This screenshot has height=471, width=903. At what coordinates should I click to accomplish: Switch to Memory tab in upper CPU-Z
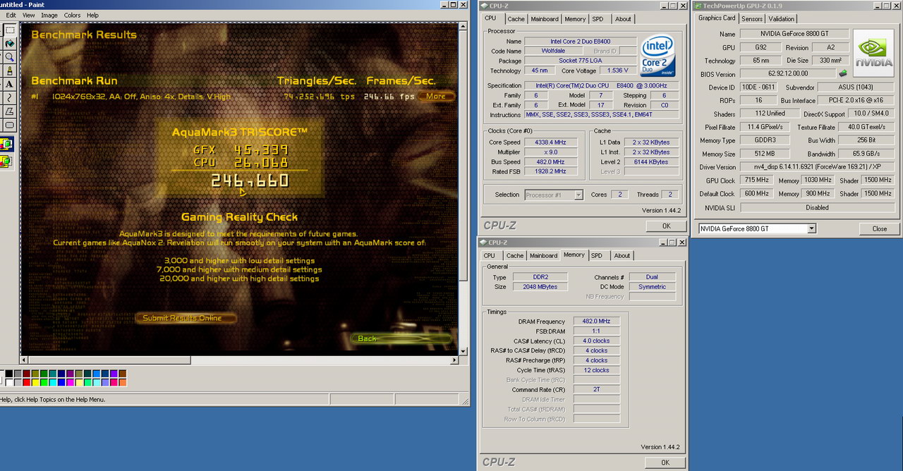tap(575, 19)
